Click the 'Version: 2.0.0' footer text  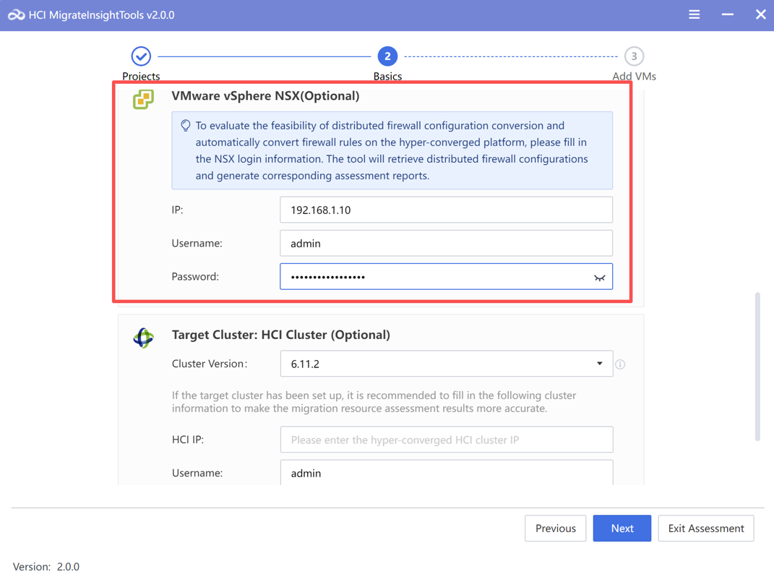tap(46, 567)
